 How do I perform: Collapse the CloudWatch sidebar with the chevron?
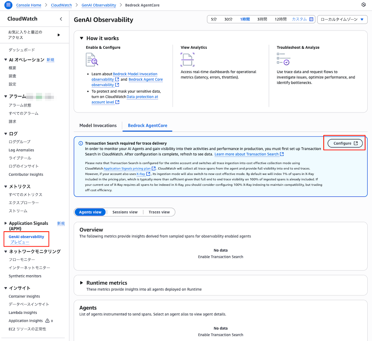[61, 19]
